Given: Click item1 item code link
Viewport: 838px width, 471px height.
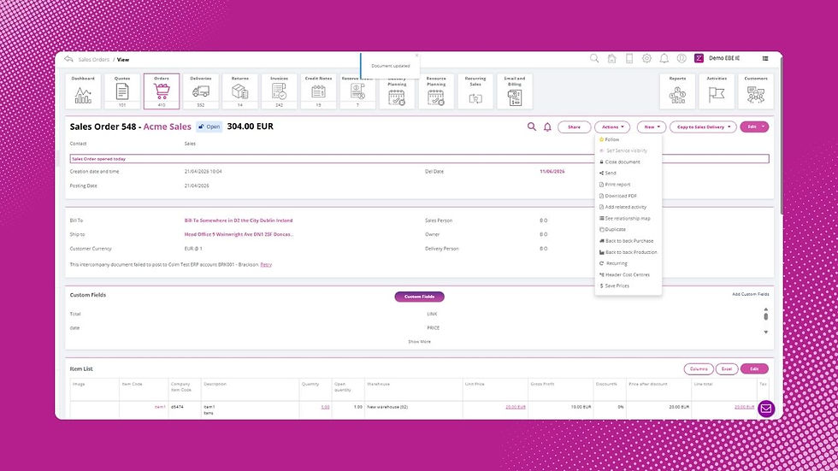Looking at the screenshot, I should point(160,407).
